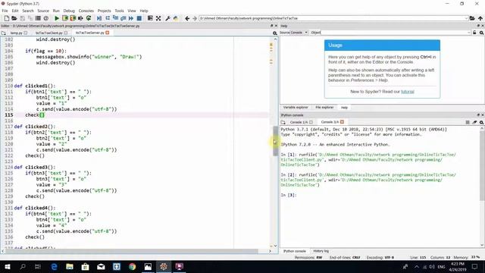Viewport: 485px width, 273px height.
Task: Go to parent directory up arrow
Action: pyautogui.click(x=480, y=18)
